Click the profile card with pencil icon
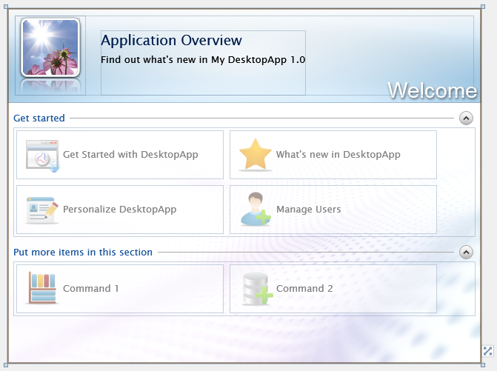 click(42, 210)
